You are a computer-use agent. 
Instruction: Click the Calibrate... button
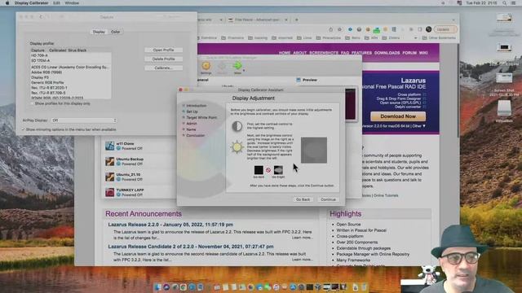[163, 68]
